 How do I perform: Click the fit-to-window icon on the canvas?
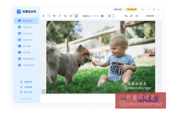[53, 91]
